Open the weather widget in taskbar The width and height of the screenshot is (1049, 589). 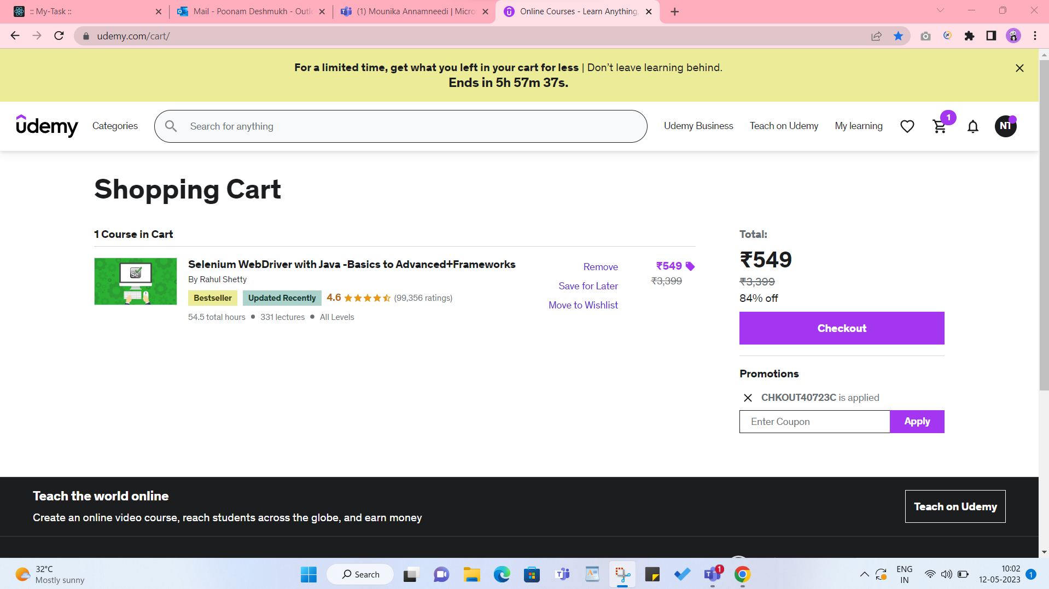click(x=50, y=574)
